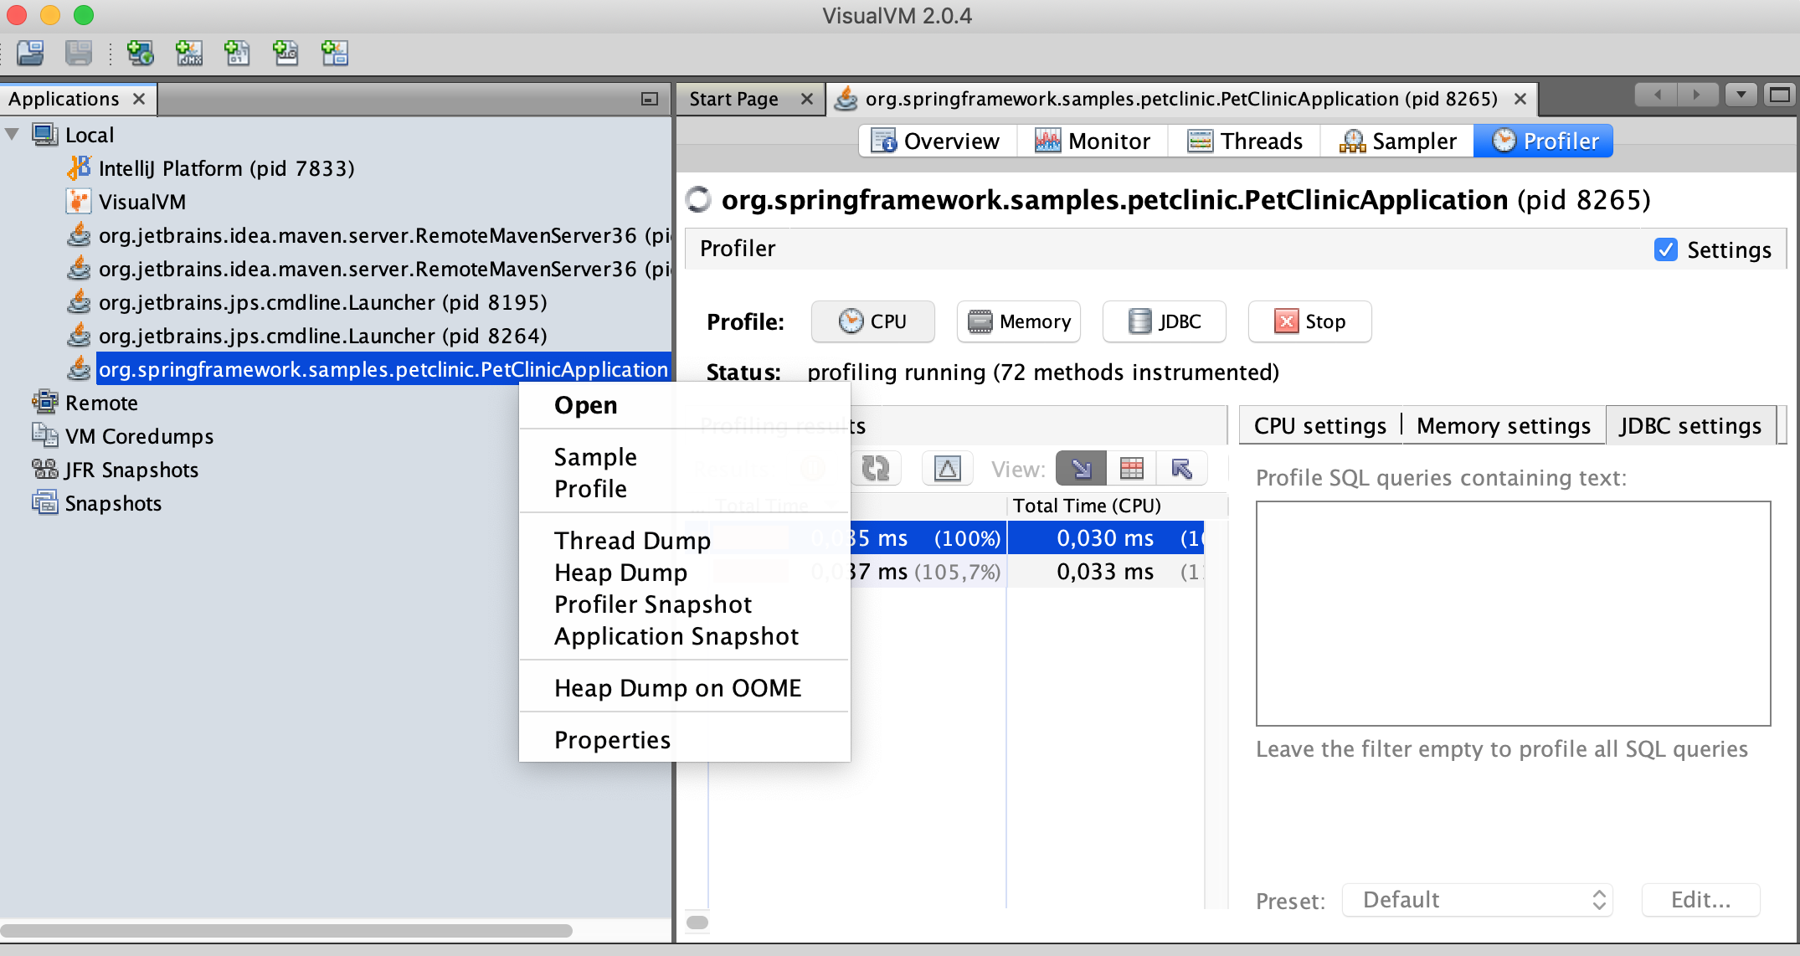1800x956 pixels.
Task: Click the take snapshot triangle icon
Action: coord(947,469)
